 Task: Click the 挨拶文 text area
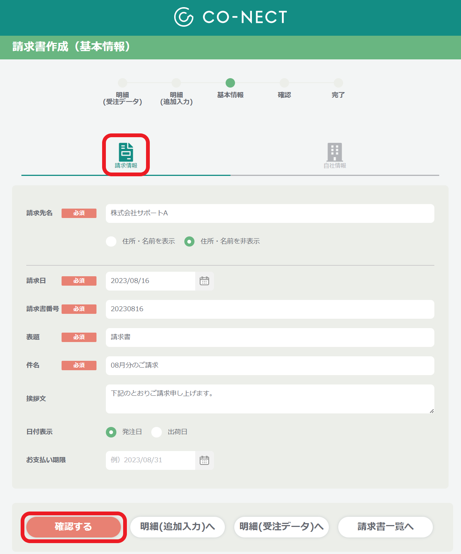270,399
